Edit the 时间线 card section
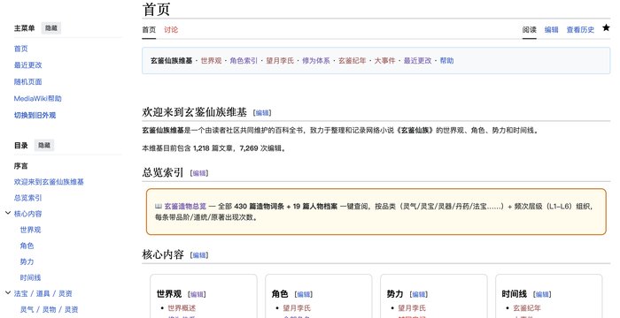620x318 pixels. [542, 294]
